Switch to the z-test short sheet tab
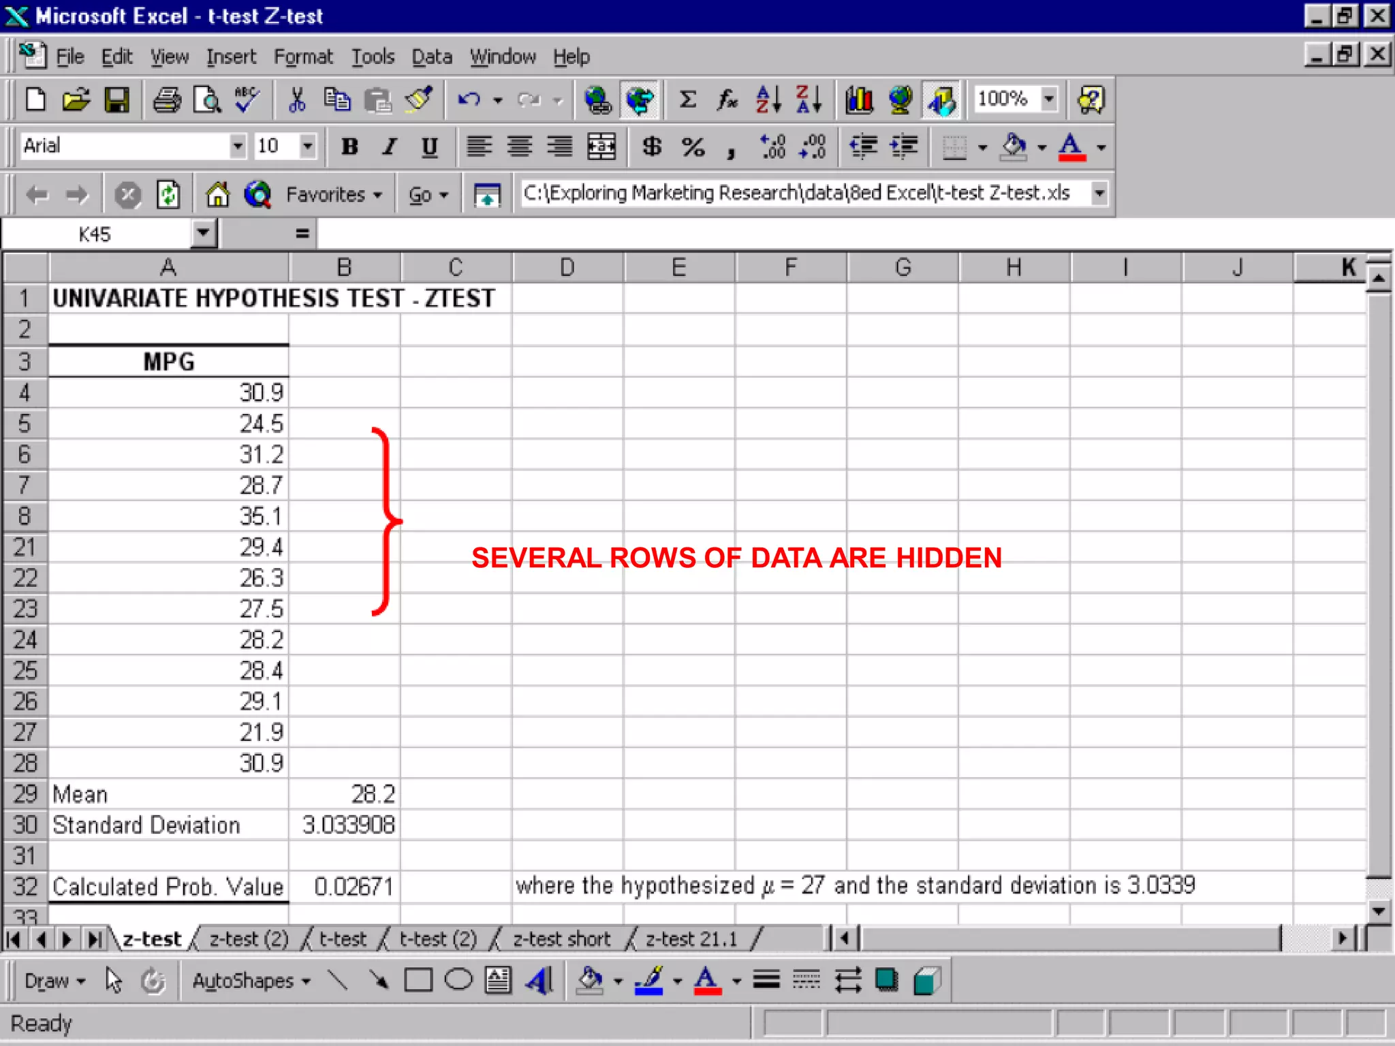 (x=562, y=939)
